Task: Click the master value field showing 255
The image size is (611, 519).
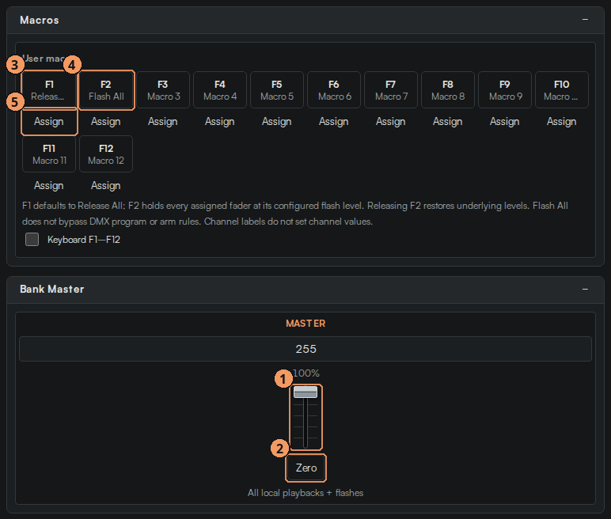Action: (x=305, y=349)
